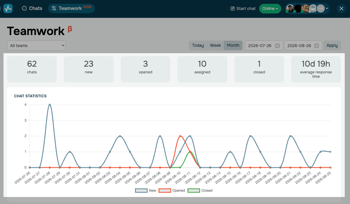The image size is (350, 204).
Task: Open calendar picker for end date
Action: pyautogui.click(x=317, y=46)
